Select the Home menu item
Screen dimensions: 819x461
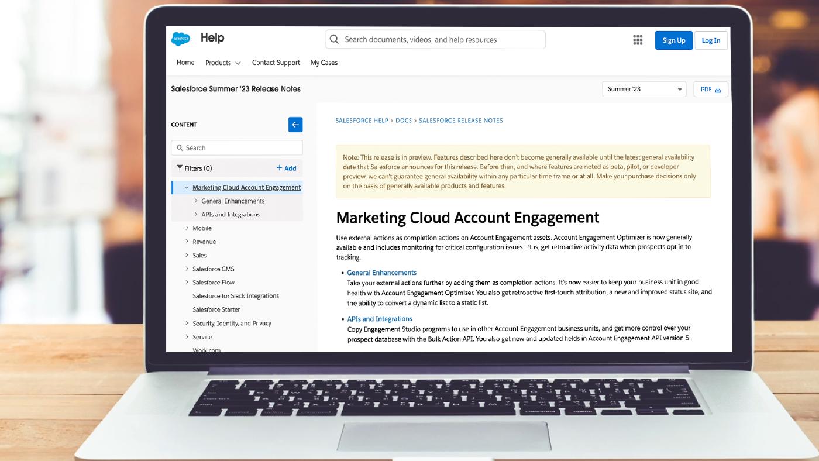[185, 63]
